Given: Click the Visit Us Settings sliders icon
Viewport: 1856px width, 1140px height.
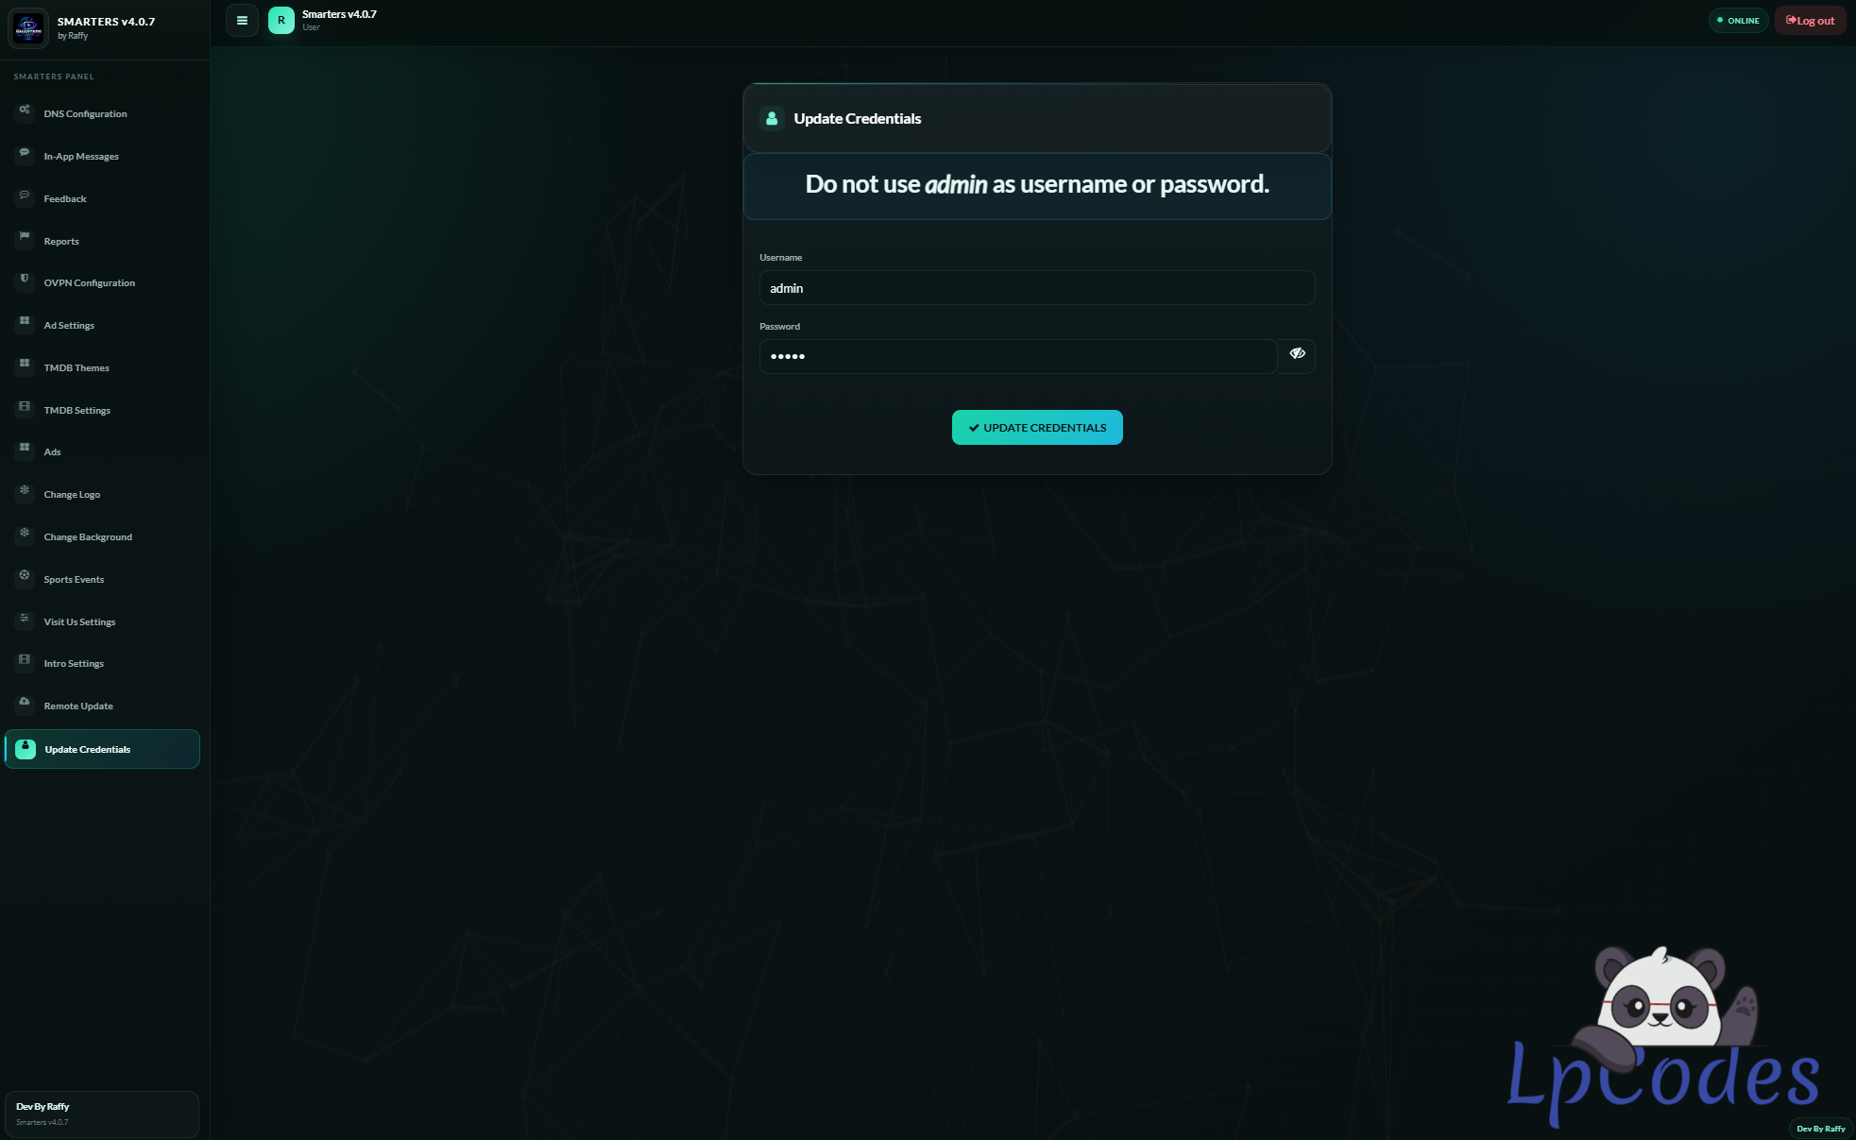Looking at the screenshot, I should (25, 619).
